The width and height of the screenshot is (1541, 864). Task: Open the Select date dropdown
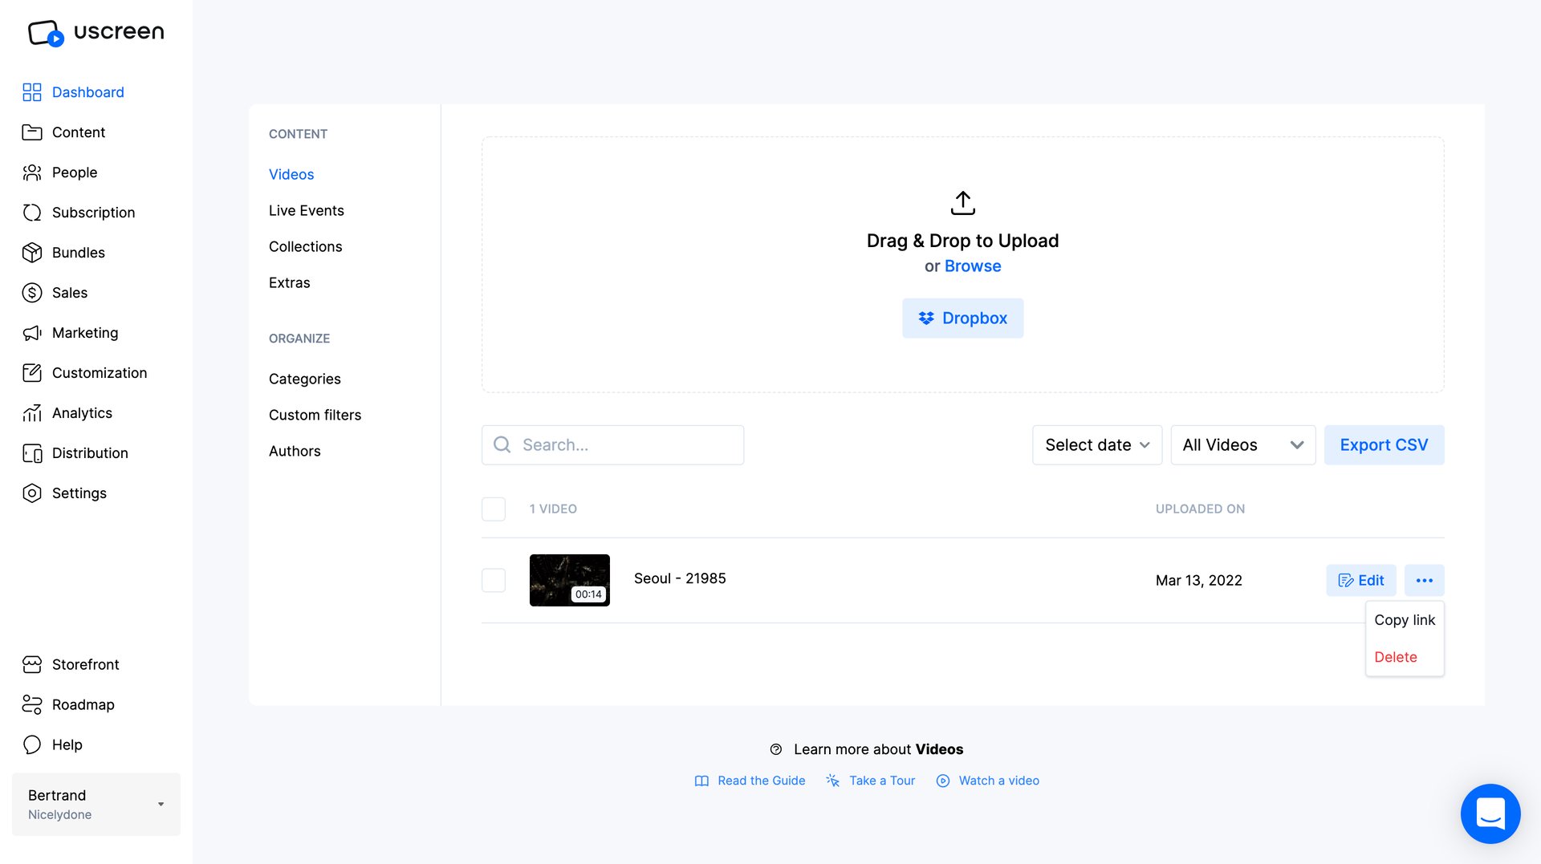[1096, 444]
